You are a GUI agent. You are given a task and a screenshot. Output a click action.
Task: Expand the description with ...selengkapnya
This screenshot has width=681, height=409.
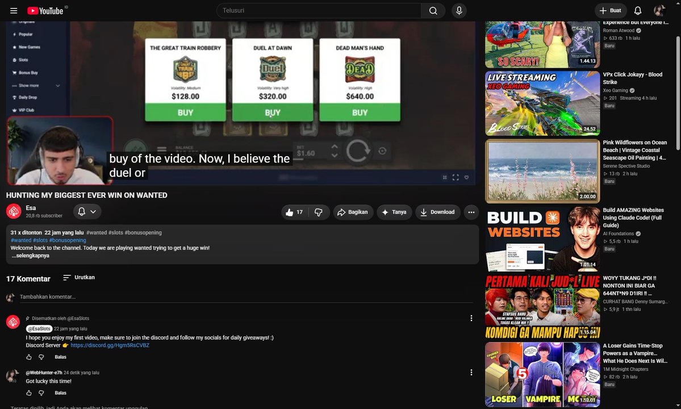pos(31,256)
